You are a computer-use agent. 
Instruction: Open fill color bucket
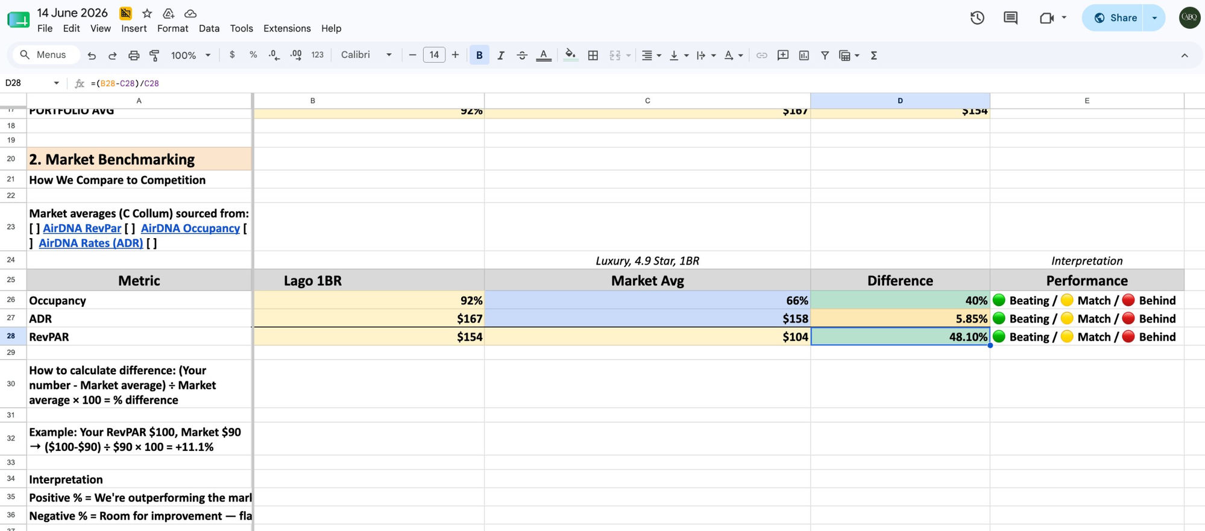tap(570, 55)
